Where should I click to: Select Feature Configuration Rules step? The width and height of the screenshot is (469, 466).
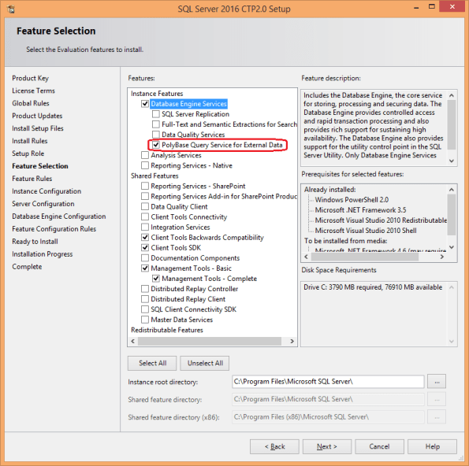click(x=54, y=229)
